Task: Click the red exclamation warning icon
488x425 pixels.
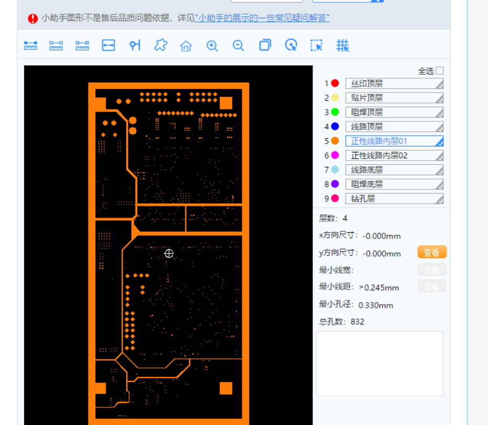Action: click(32, 18)
